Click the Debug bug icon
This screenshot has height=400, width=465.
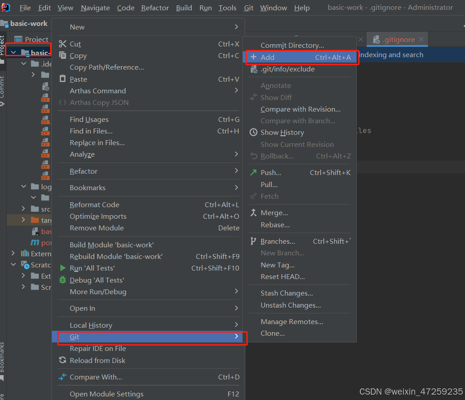point(63,280)
